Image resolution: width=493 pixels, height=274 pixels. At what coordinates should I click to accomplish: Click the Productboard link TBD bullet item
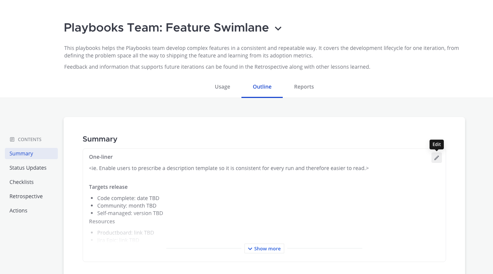point(125,232)
